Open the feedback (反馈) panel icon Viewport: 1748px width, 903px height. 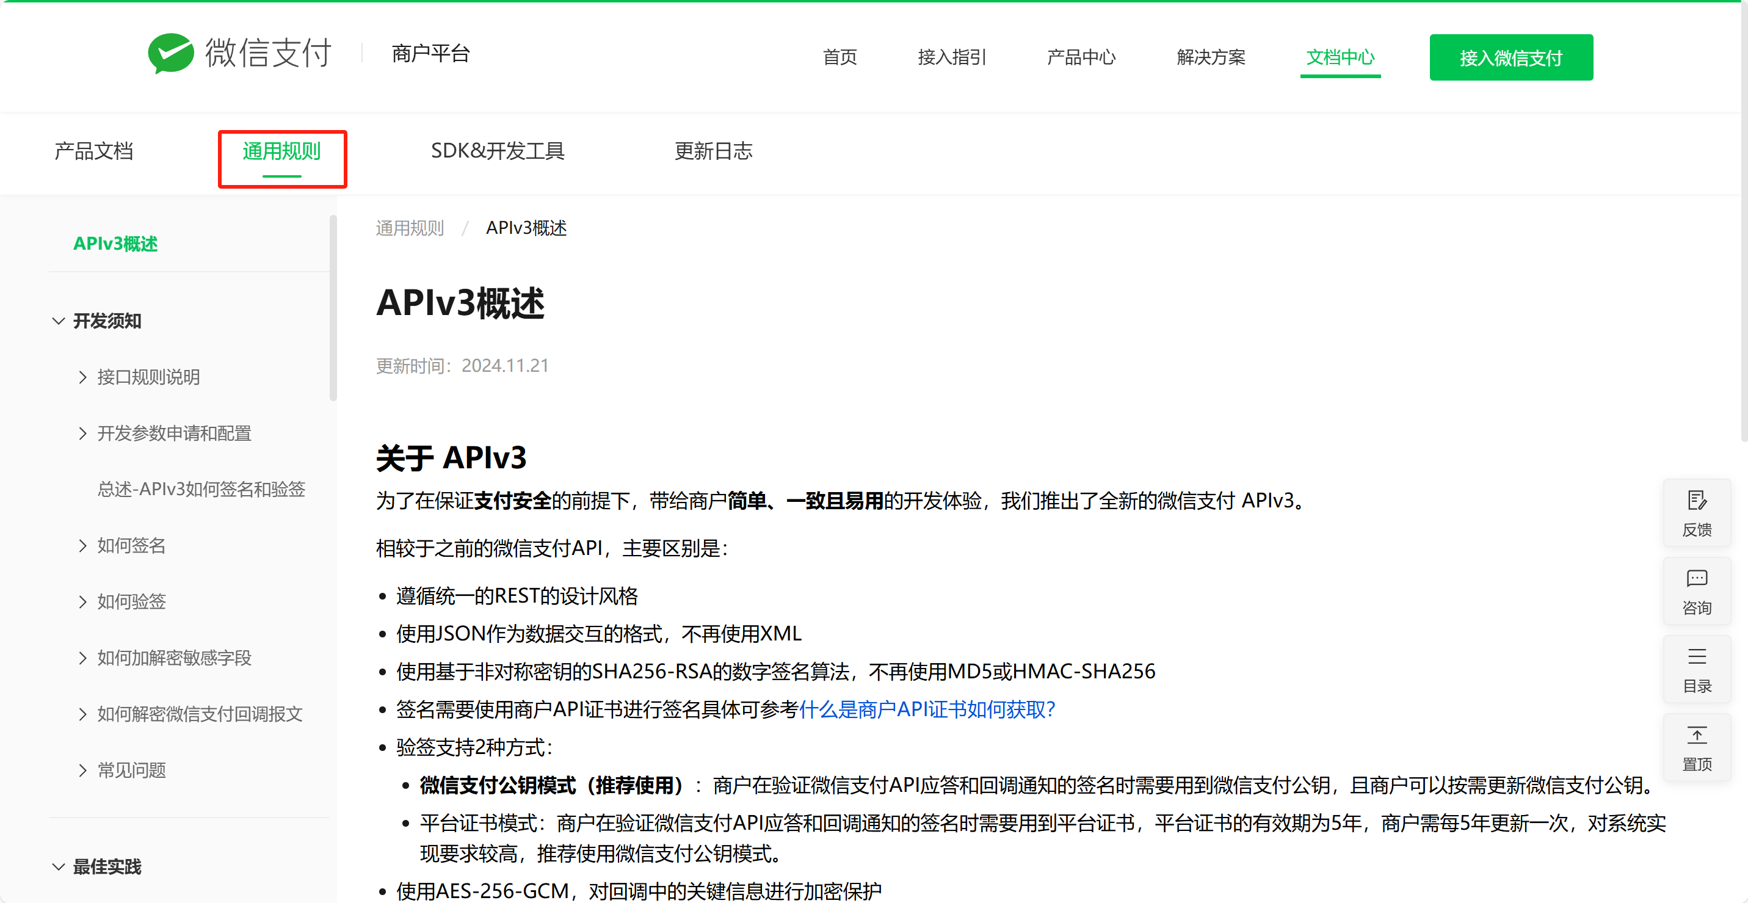pyautogui.click(x=1697, y=512)
